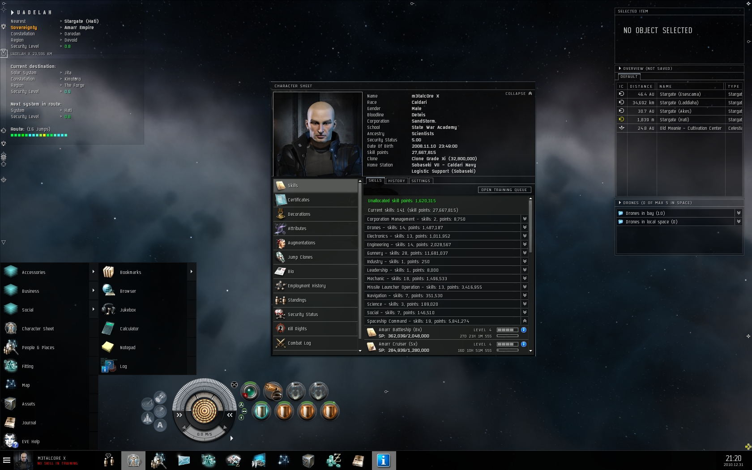
Task: Click the Amarr Battleship level indicator bar
Action: [x=508, y=330]
